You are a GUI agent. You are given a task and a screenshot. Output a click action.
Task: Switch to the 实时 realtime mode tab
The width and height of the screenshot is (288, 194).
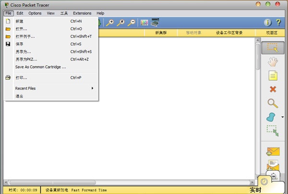pos(255,190)
